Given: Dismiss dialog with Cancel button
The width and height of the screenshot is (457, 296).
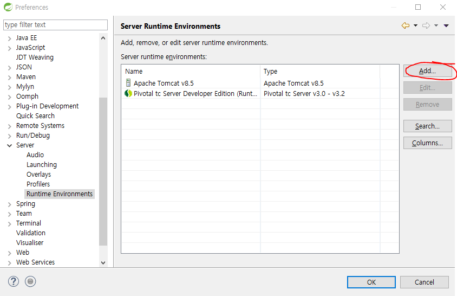Looking at the screenshot, I should (x=425, y=282).
